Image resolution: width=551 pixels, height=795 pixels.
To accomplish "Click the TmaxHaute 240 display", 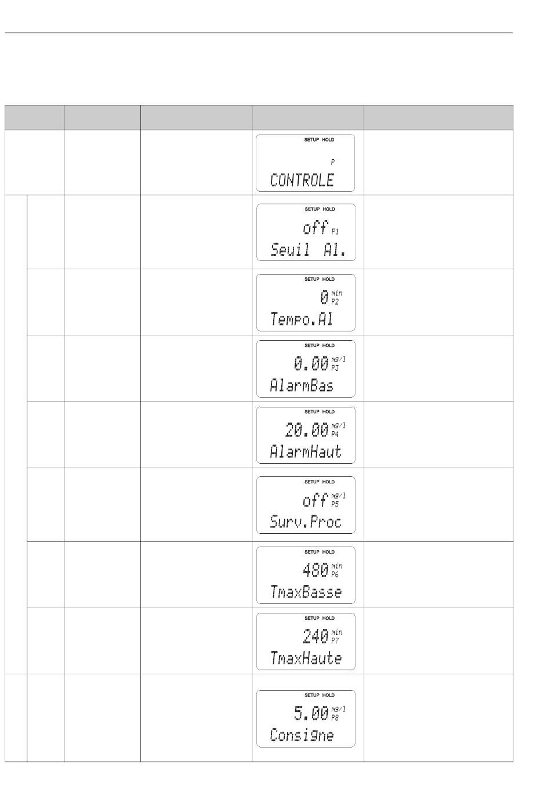I will [x=306, y=642].
